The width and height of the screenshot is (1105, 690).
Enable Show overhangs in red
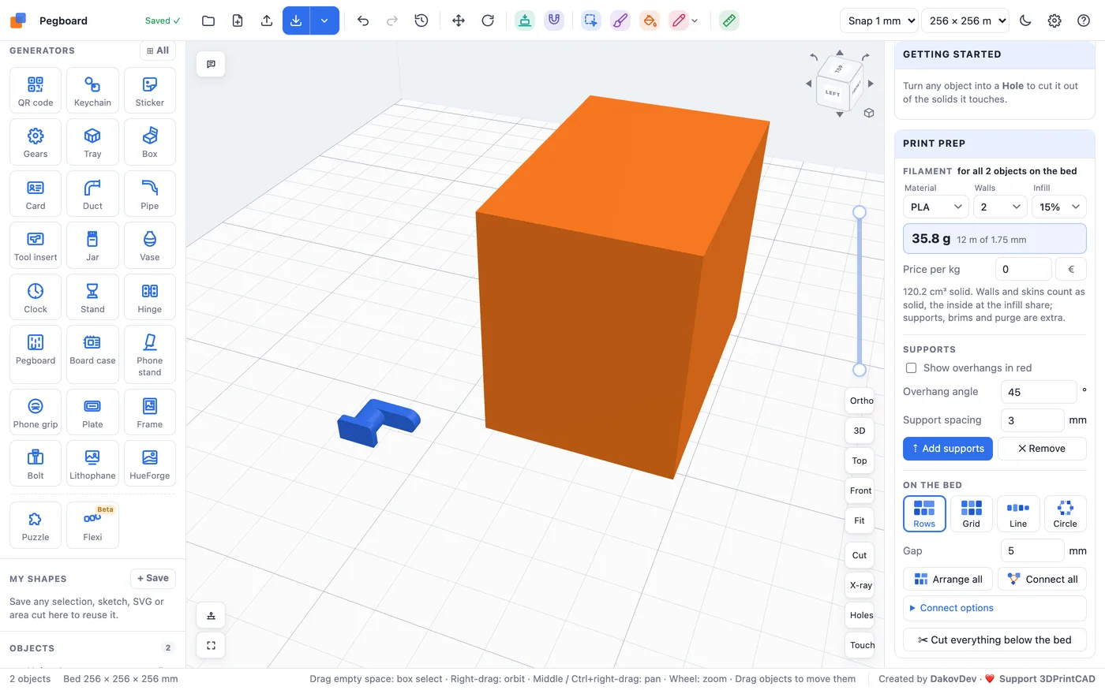tap(912, 367)
